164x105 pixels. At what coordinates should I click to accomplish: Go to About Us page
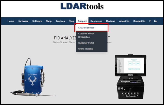124,21
